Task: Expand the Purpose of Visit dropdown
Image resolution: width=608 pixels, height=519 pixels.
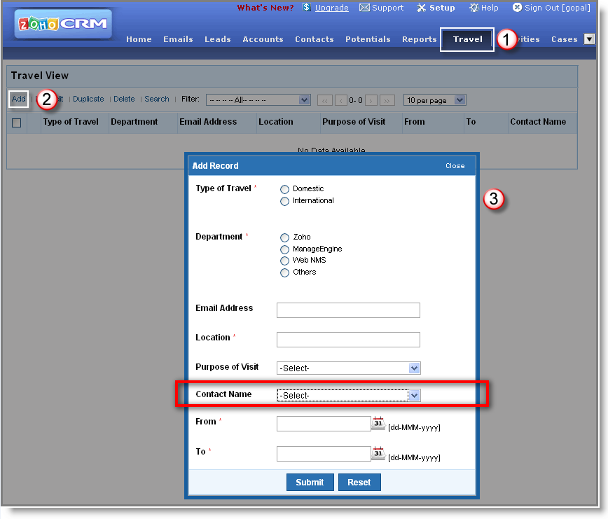Action: (414, 368)
